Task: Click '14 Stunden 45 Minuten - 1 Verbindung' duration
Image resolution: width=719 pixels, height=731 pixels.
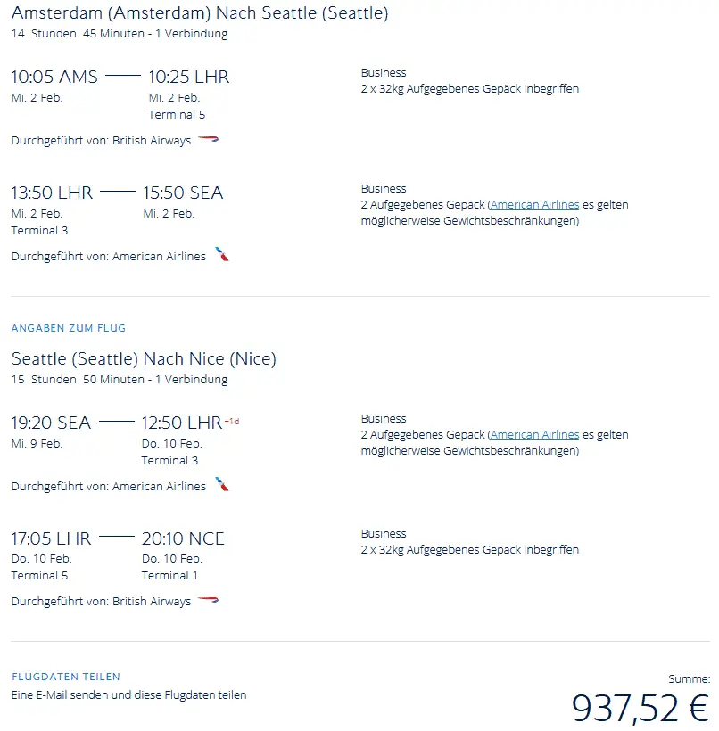Action: (120, 34)
